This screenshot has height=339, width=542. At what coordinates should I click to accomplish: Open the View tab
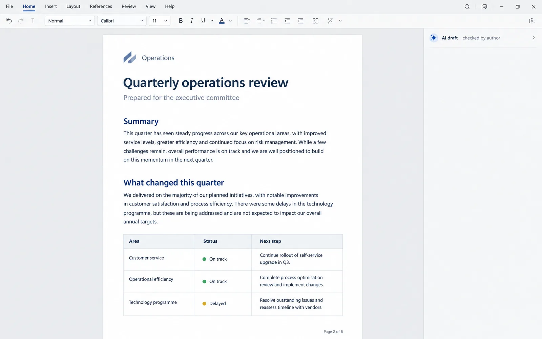(x=150, y=6)
